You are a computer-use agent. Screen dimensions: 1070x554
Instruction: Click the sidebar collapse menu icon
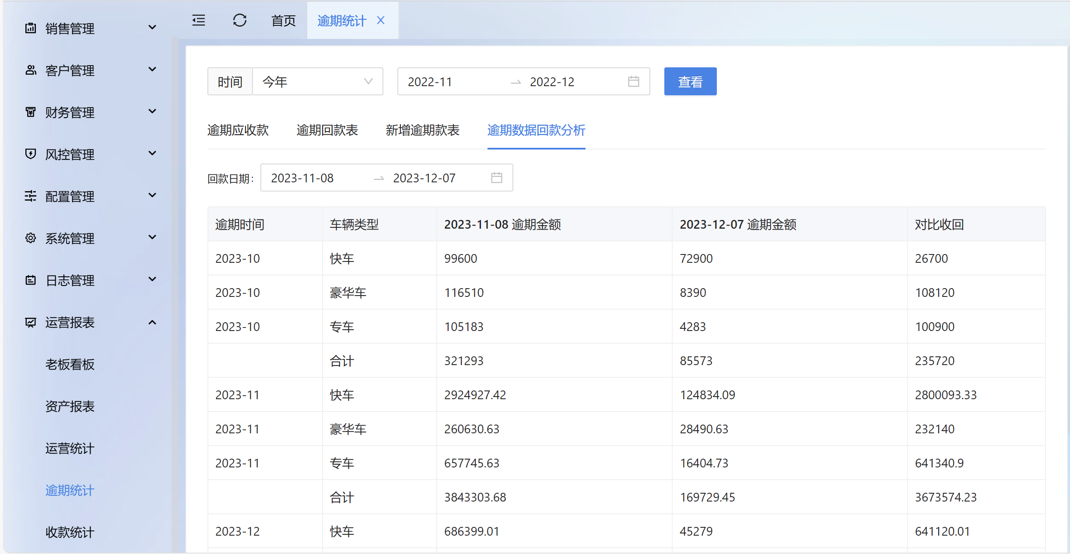(199, 21)
